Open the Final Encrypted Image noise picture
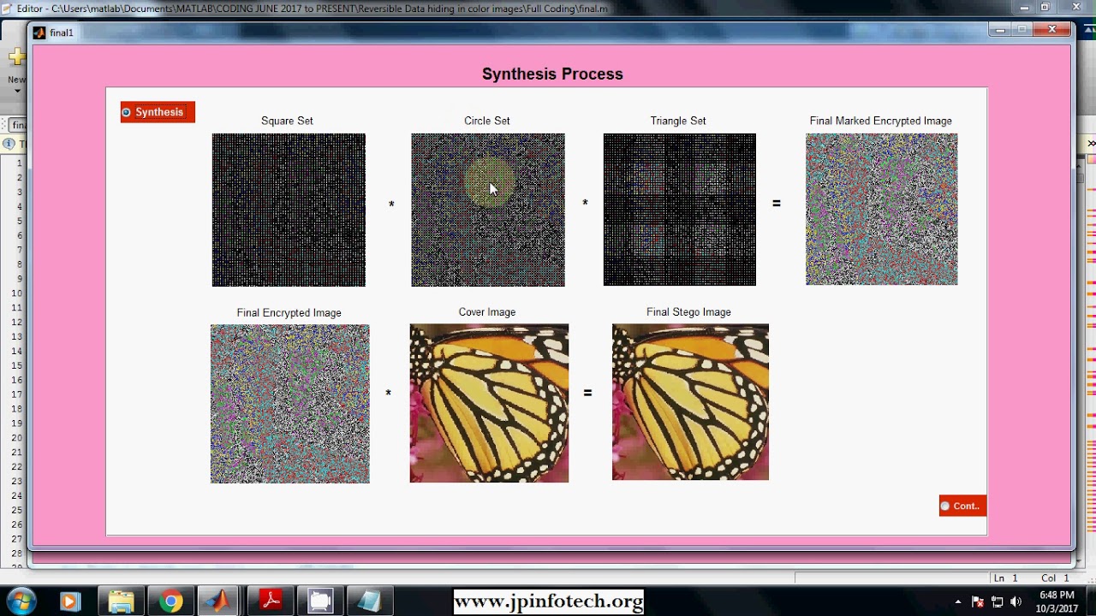Image resolution: width=1096 pixels, height=616 pixels. [x=290, y=404]
